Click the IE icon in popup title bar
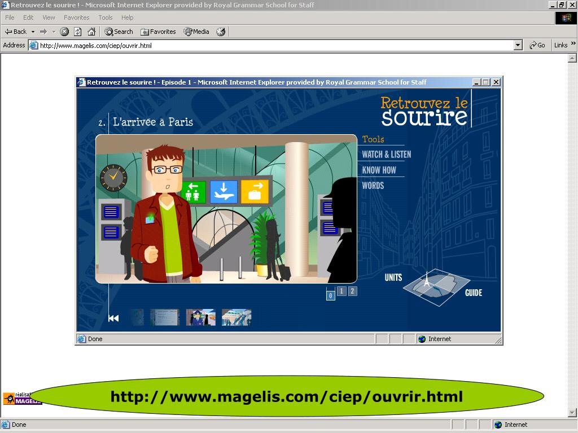 pos(81,82)
